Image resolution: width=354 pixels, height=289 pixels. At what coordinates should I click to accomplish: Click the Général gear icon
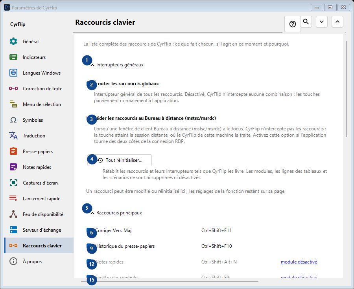click(x=13, y=42)
